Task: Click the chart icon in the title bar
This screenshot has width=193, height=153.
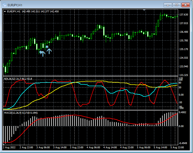Action: pos(5,5)
